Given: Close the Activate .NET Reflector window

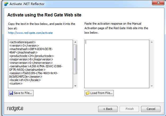Looking at the screenshot, I should pyautogui.click(x=158, y=3).
